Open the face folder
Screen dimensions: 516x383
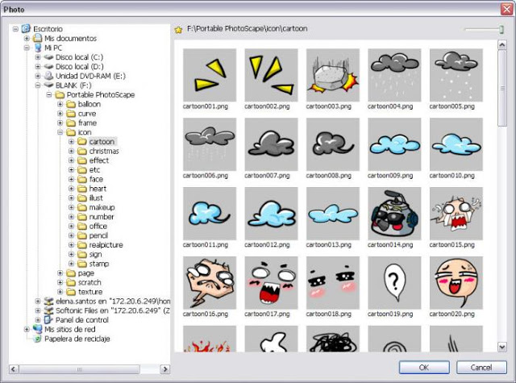96,179
